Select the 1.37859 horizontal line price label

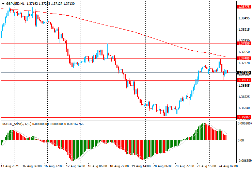tap(244, 44)
